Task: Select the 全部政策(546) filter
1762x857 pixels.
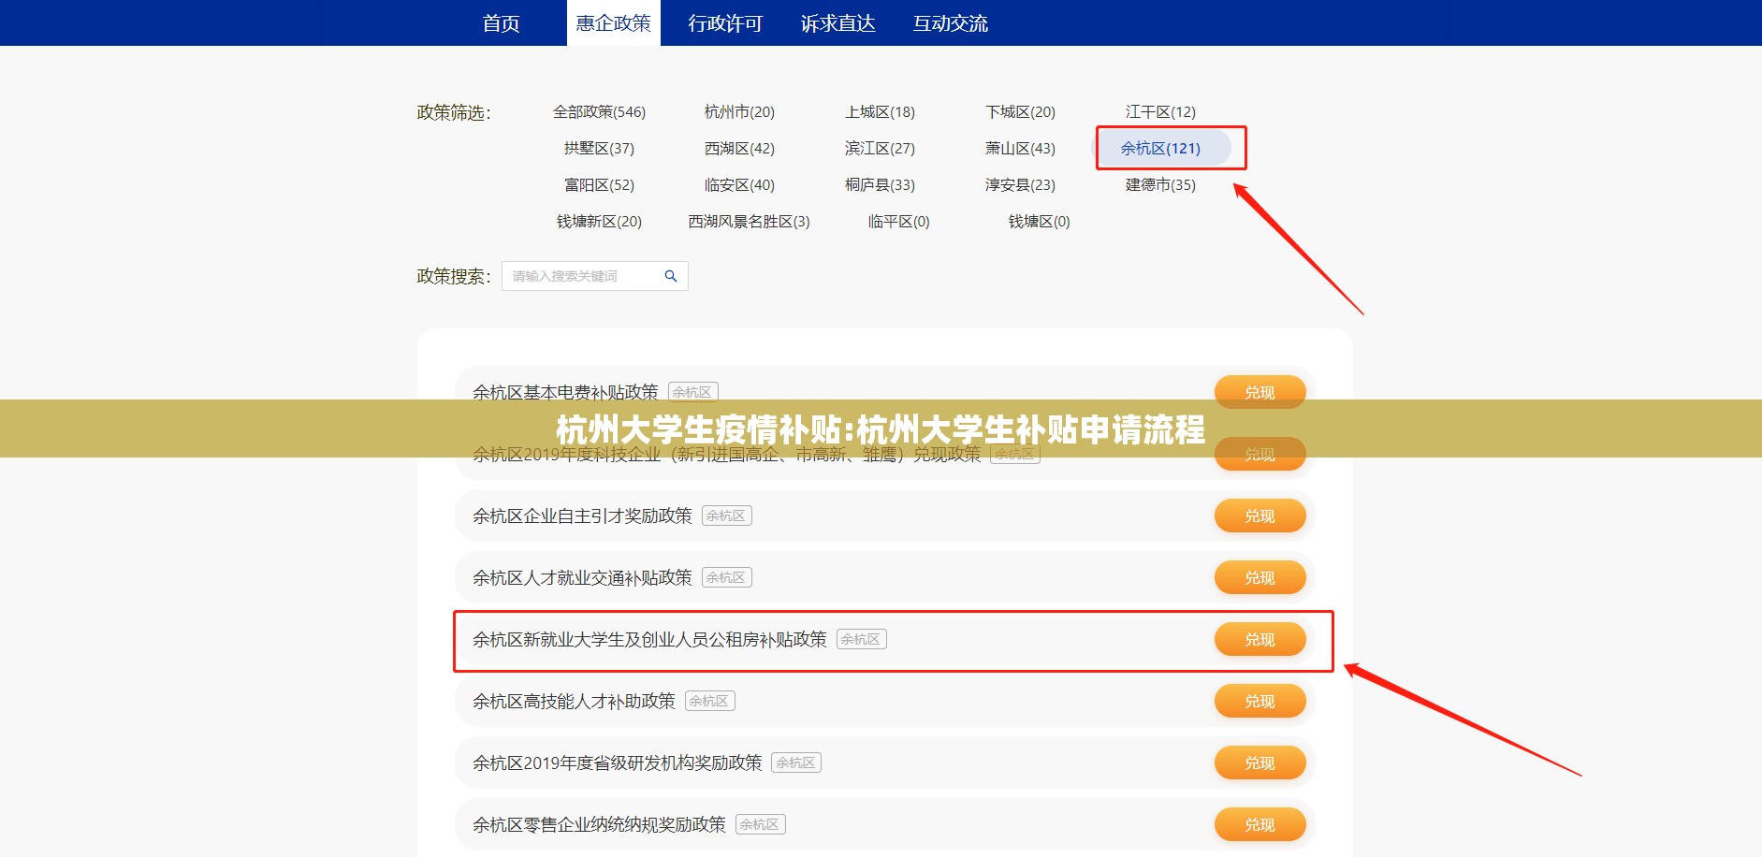Action: tap(599, 112)
